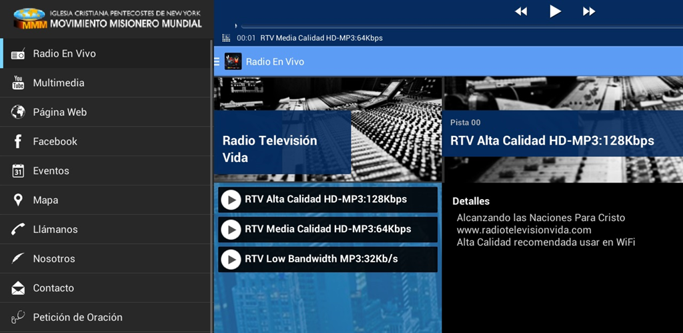This screenshot has height=333, width=683.
Task: Click 'Alcanzando las Naciones Para Cristo' text
Action: (x=541, y=218)
